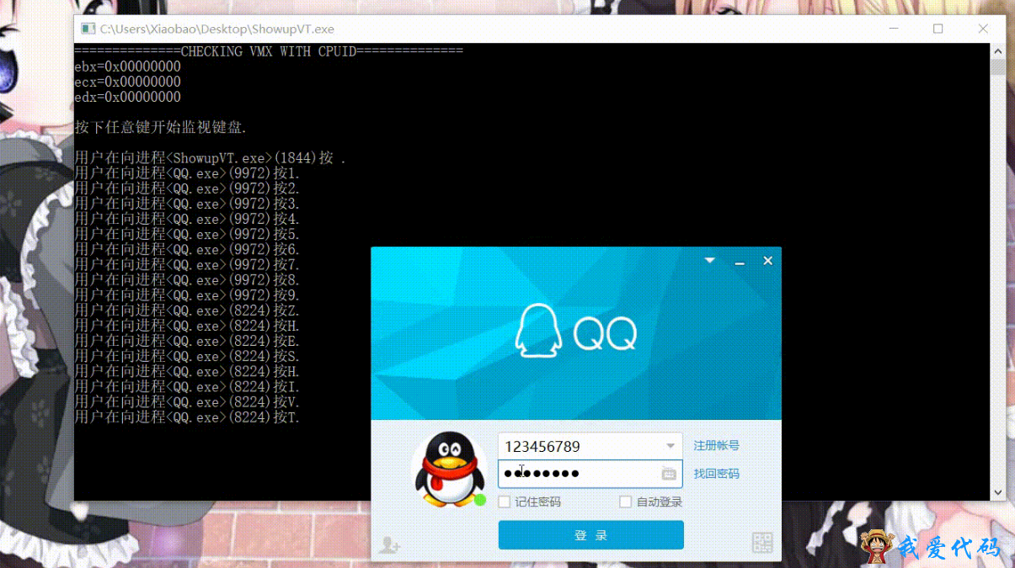1015x568 pixels.
Task: Expand the account history dropdown arrow
Action: click(670, 446)
